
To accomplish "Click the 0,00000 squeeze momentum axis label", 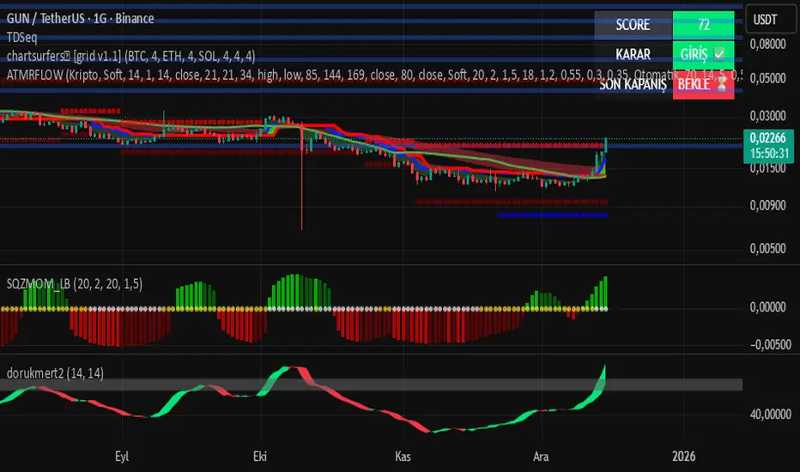I will click(x=768, y=307).
